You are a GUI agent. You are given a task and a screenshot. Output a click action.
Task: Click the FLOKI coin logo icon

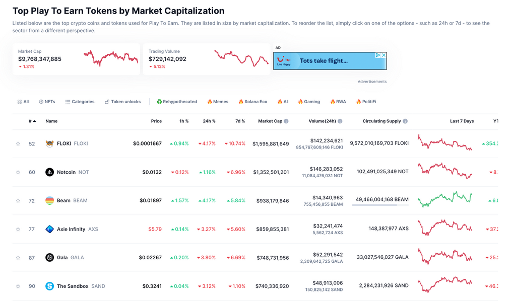pos(49,143)
